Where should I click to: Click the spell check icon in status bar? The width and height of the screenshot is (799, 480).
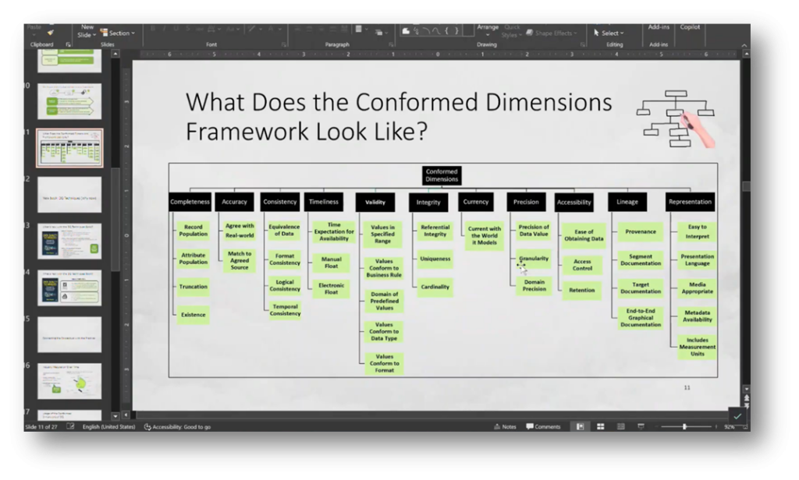(x=70, y=426)
